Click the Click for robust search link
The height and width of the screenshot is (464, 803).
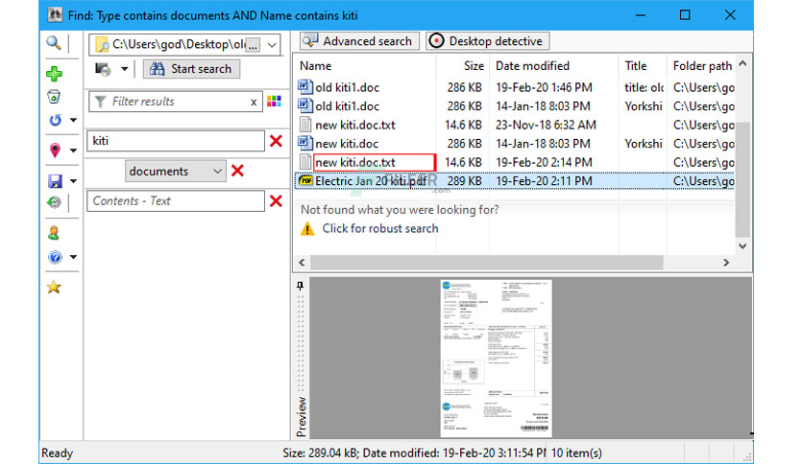point(380,228)
